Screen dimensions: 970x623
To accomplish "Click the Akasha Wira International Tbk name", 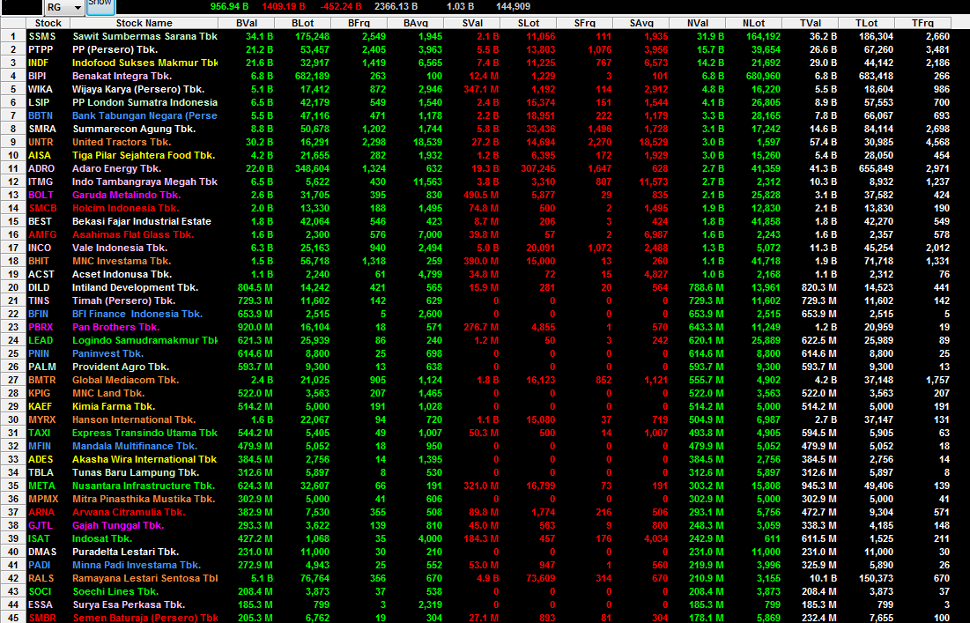I will coord(144,459).
